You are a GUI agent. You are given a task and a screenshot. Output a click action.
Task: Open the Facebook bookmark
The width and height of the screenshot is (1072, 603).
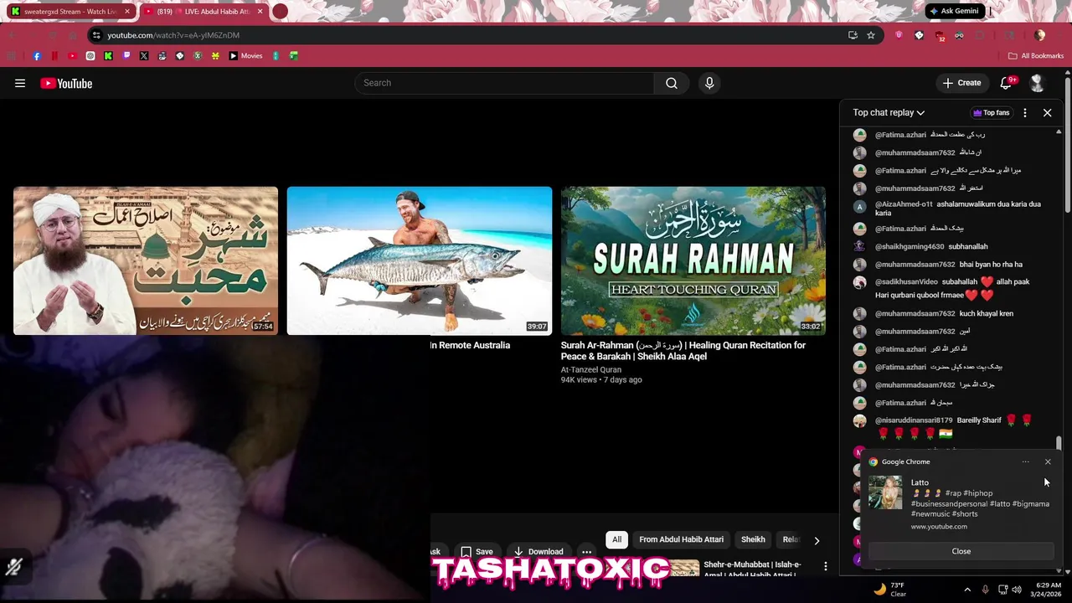point(37,56)
